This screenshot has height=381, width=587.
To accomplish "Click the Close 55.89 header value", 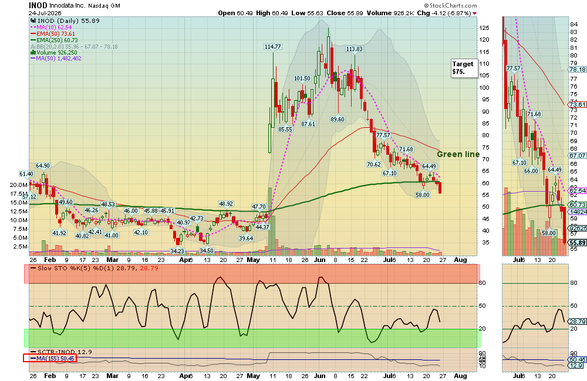I will tap(345, 13).
